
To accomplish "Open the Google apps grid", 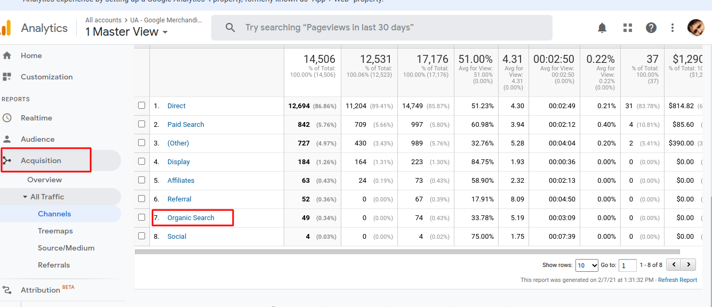I will point(628,28).
